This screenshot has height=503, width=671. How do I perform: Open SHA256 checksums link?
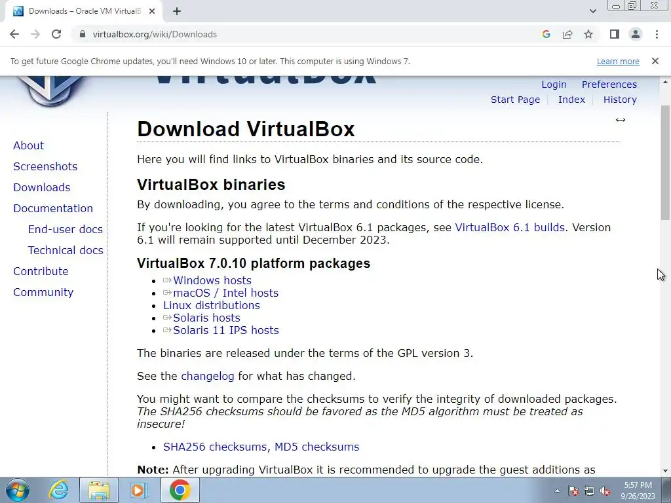pyautogui.click(x=215, y=447)
